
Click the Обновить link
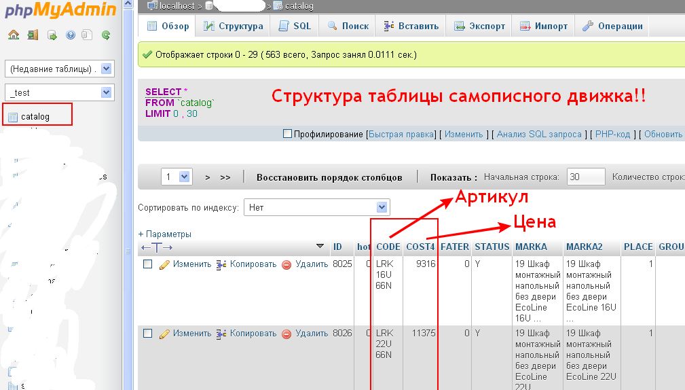point(663,135)
